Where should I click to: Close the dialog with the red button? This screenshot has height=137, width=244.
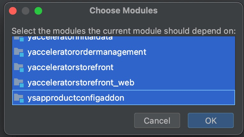[x=13, y=11]
